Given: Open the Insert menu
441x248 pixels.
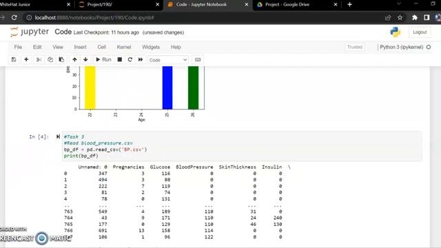Looking at the screenshot, I should [80, 47].
